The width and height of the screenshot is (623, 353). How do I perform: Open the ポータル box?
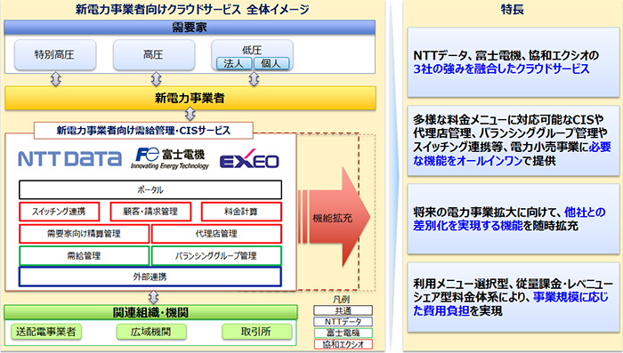click(x=150, y=189)
